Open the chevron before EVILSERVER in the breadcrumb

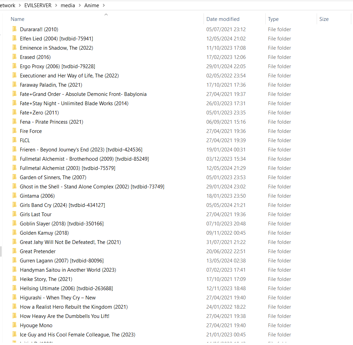coord(20,5)
